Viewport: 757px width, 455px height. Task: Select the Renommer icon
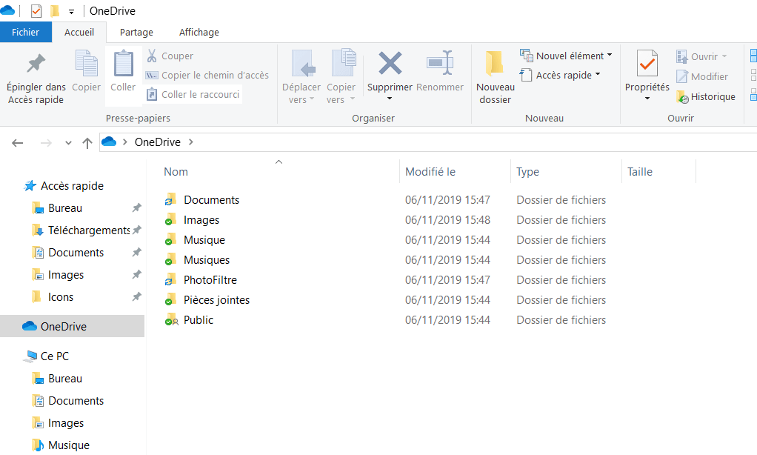coord(439,65)
